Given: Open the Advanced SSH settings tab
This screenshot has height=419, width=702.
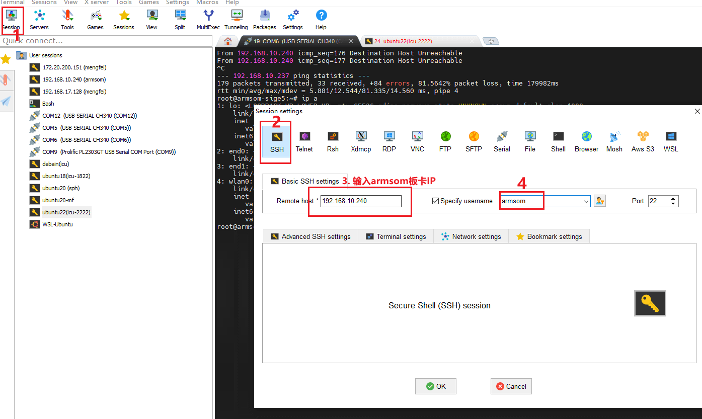Looking at the screenshot, I should pos(310,236).
